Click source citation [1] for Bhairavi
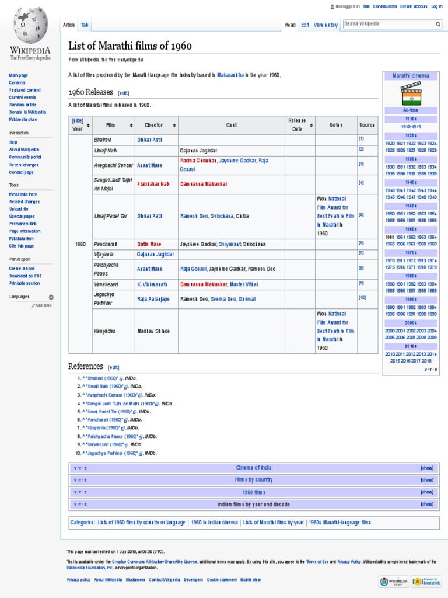The height and width of the screenshot is (598, 448). point(361,139)
